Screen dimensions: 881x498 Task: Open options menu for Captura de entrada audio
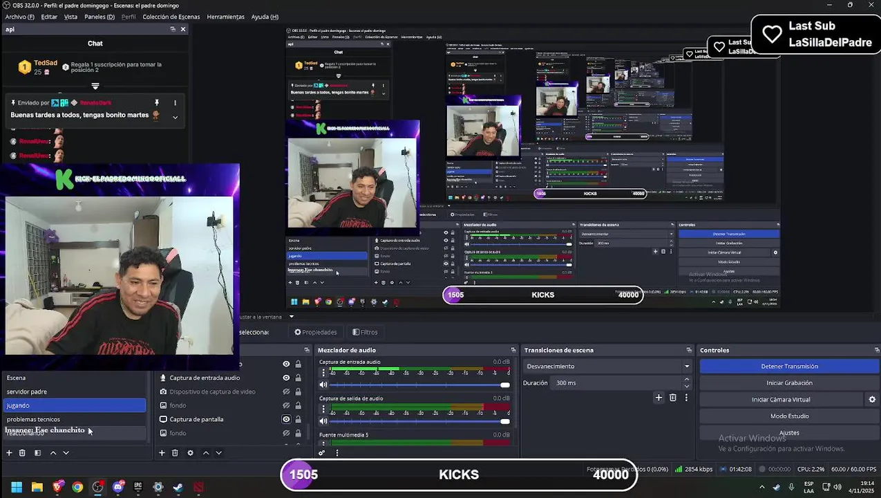(x=323, y=372)
